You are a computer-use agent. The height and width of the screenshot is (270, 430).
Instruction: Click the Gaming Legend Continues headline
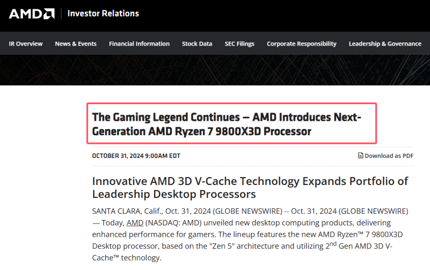[x=227, y=124]
